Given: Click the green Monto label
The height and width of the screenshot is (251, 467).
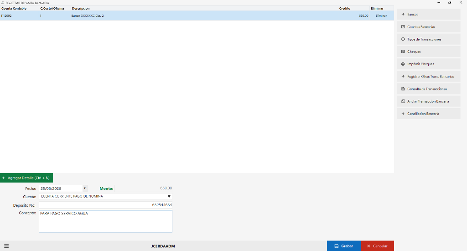Looking at the screenshot, I should click(x=106, y=188).
